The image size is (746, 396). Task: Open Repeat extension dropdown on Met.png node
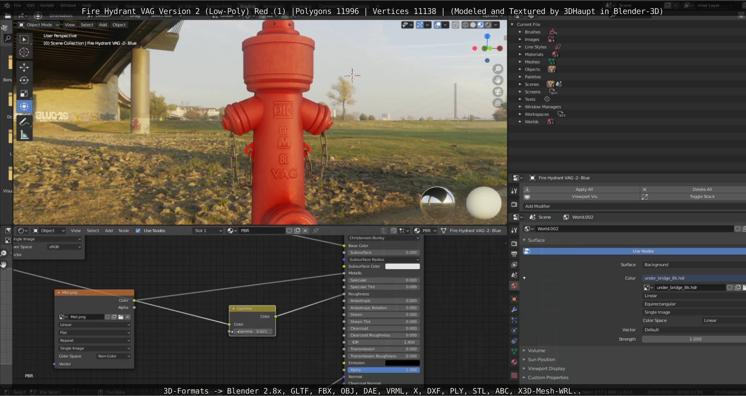click(x=95, y=341)
